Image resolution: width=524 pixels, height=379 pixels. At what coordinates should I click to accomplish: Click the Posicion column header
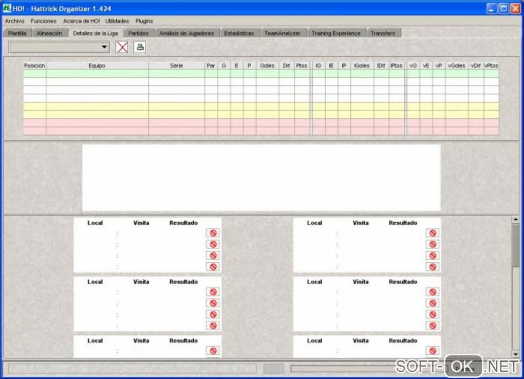coord(34,65)
